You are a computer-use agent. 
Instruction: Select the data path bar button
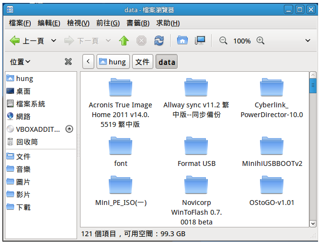click(167, 61)
